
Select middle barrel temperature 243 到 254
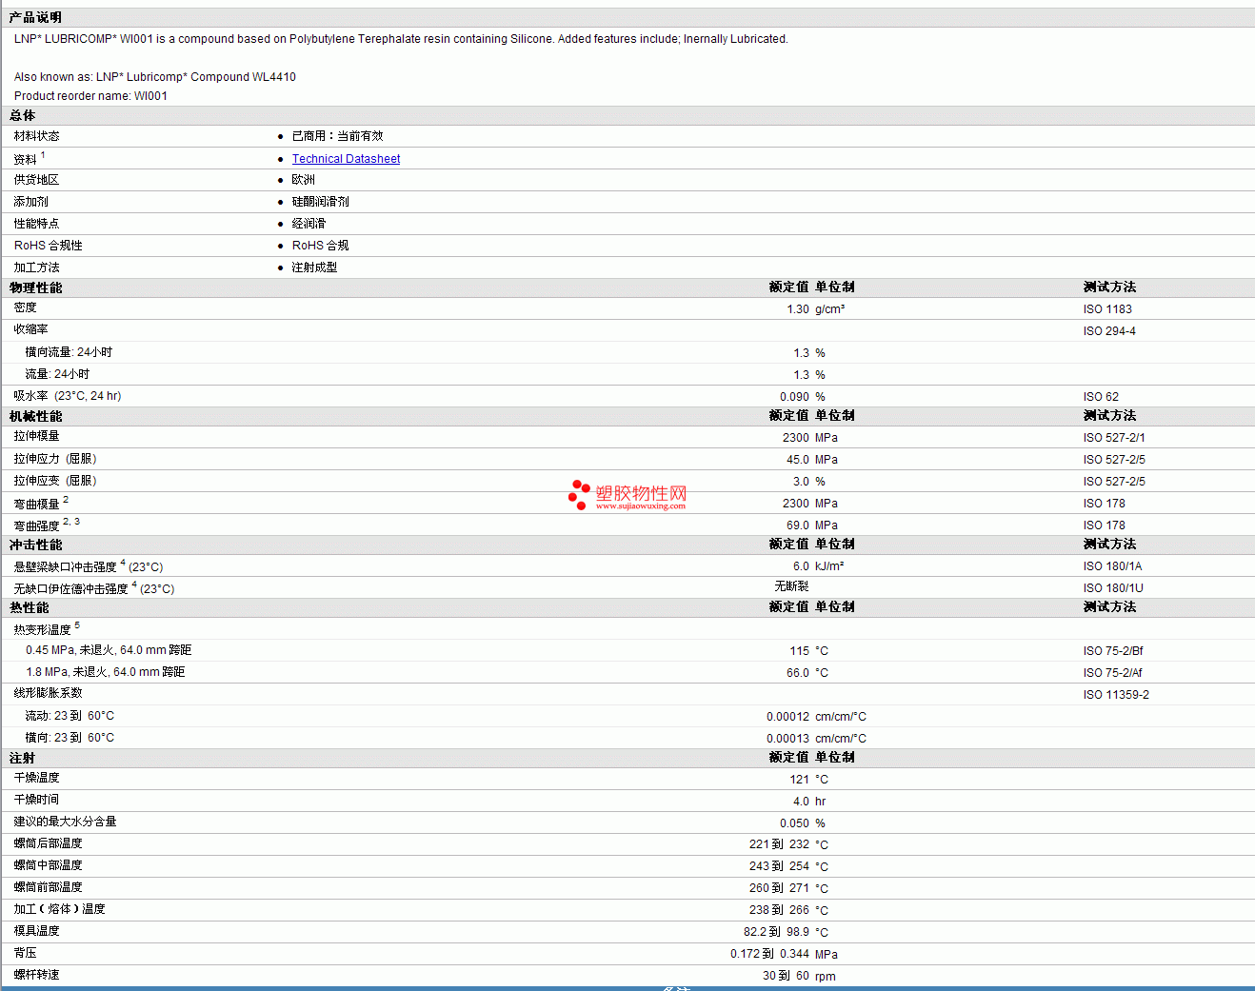tap(779, 866)
